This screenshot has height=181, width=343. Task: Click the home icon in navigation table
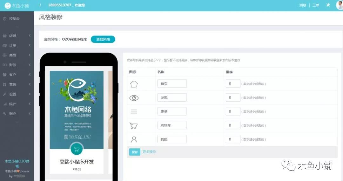click(x=134, y=84)
